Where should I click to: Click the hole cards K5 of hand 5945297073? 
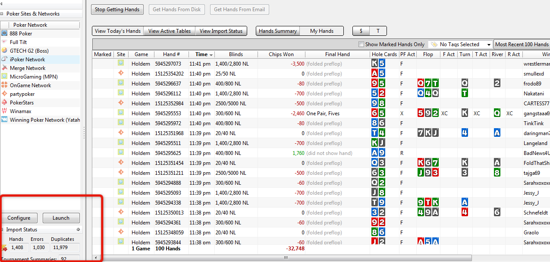[378, 63]
